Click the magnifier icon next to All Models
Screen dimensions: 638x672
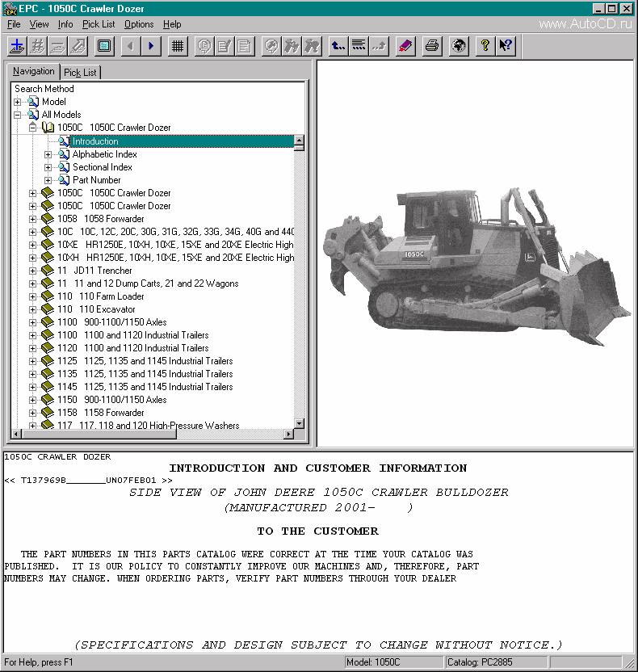[x=33, y=115]
